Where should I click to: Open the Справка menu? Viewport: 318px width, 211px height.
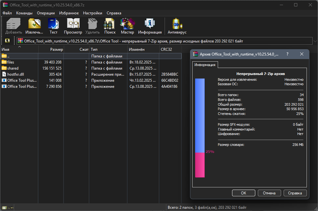click(114, 13)
